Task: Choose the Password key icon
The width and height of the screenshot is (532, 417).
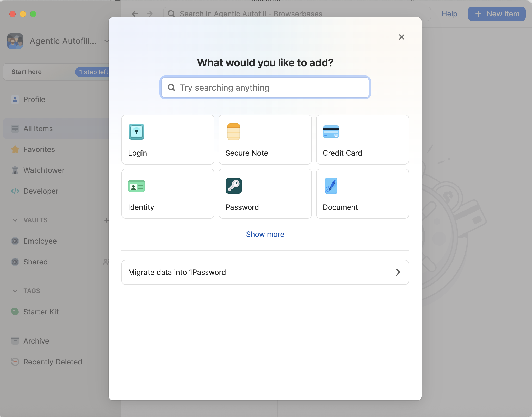Action: pos(233,186)
